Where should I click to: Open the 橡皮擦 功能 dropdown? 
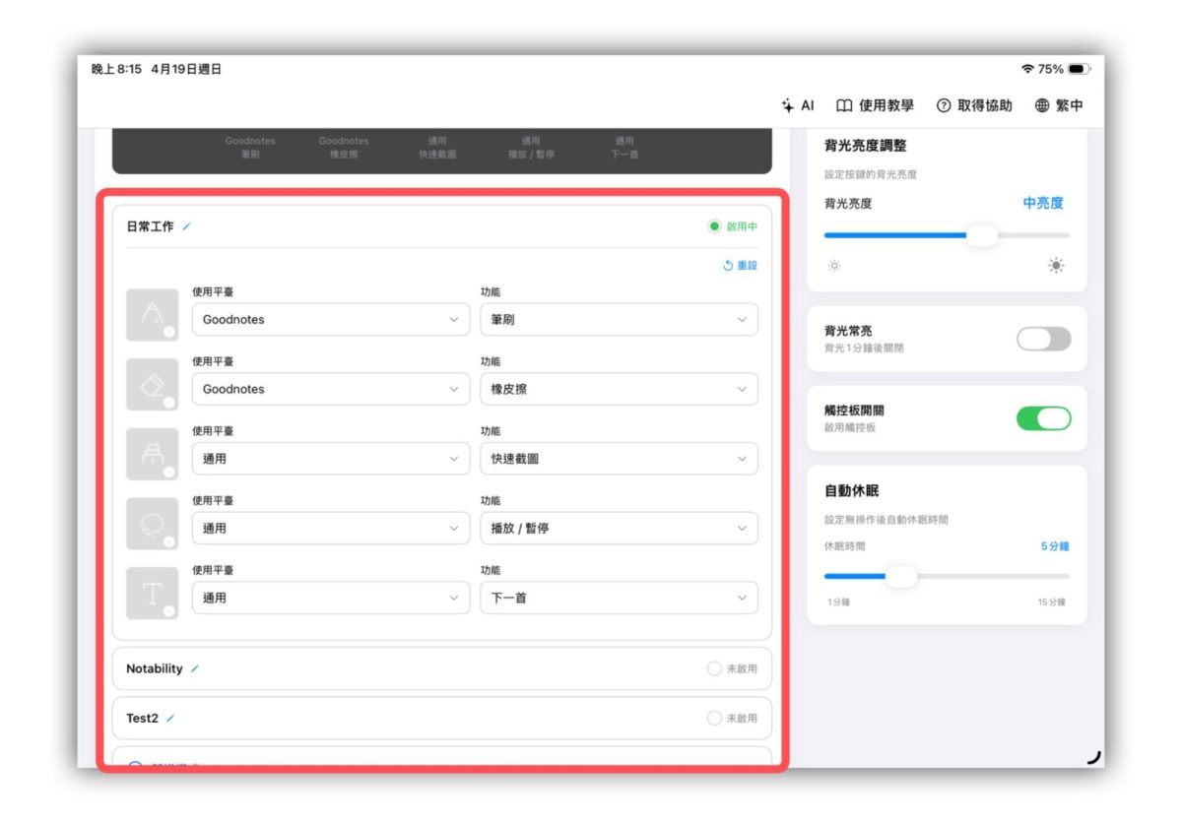(x=620, y=389)
